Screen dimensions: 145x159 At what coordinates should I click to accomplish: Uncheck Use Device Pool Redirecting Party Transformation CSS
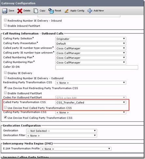pyautogui.click(x=5, y=88)
